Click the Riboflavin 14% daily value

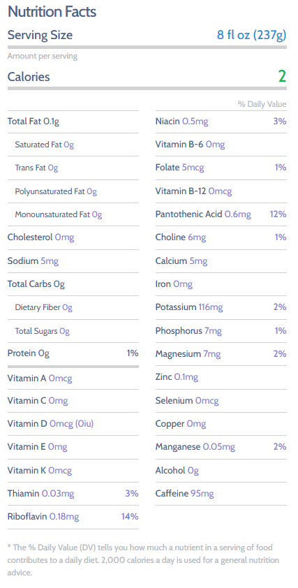[130, 517]
